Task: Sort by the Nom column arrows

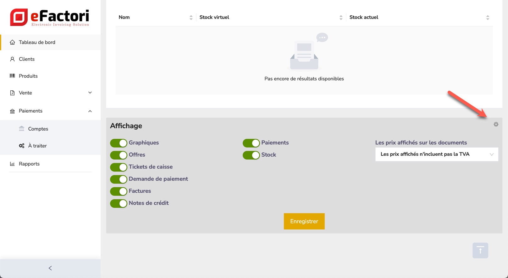Action: 191,18
